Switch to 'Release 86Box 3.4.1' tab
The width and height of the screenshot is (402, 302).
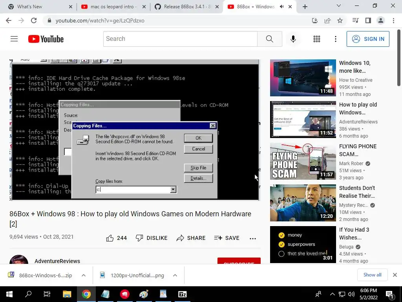[187, 7]
